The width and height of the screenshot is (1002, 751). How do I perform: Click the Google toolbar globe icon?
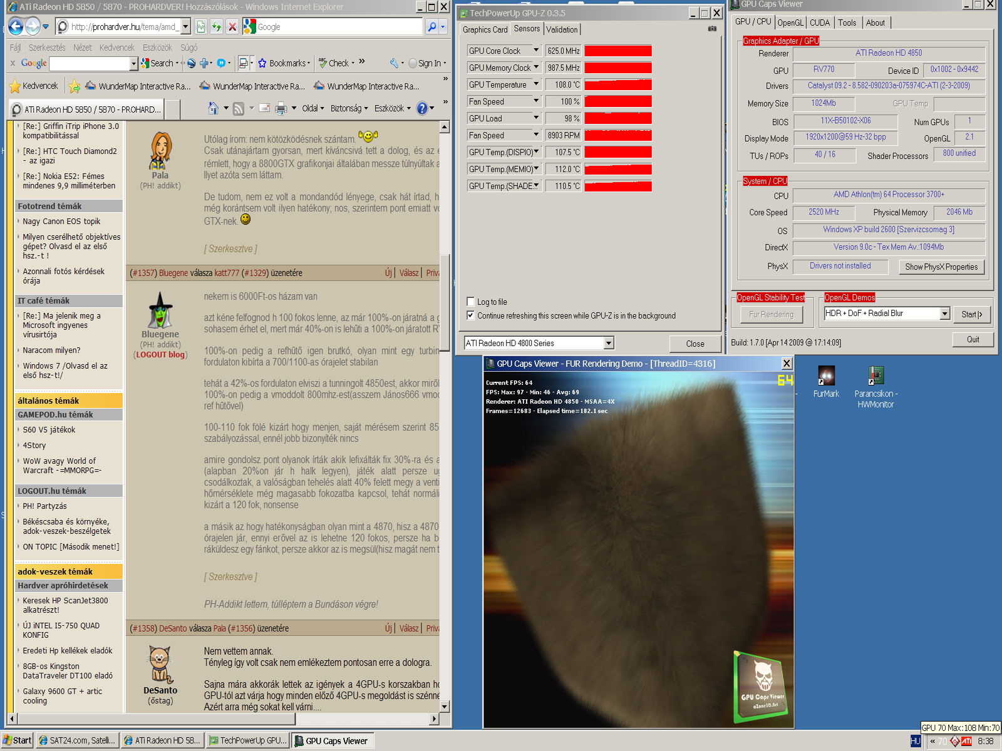(x=192, y=63)
